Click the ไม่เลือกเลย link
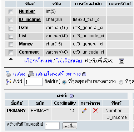The image size is (134, 132). click(x=69, y=61)
